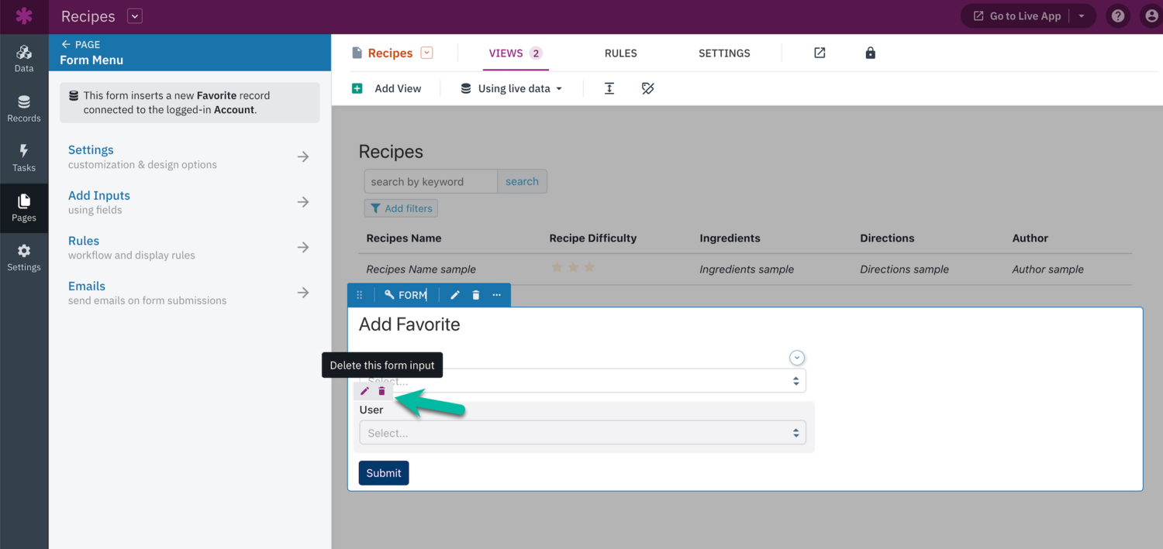Open the form toolbar more options ellipsis
Viewport: 1163px width, 549px height.
[497, 295]
